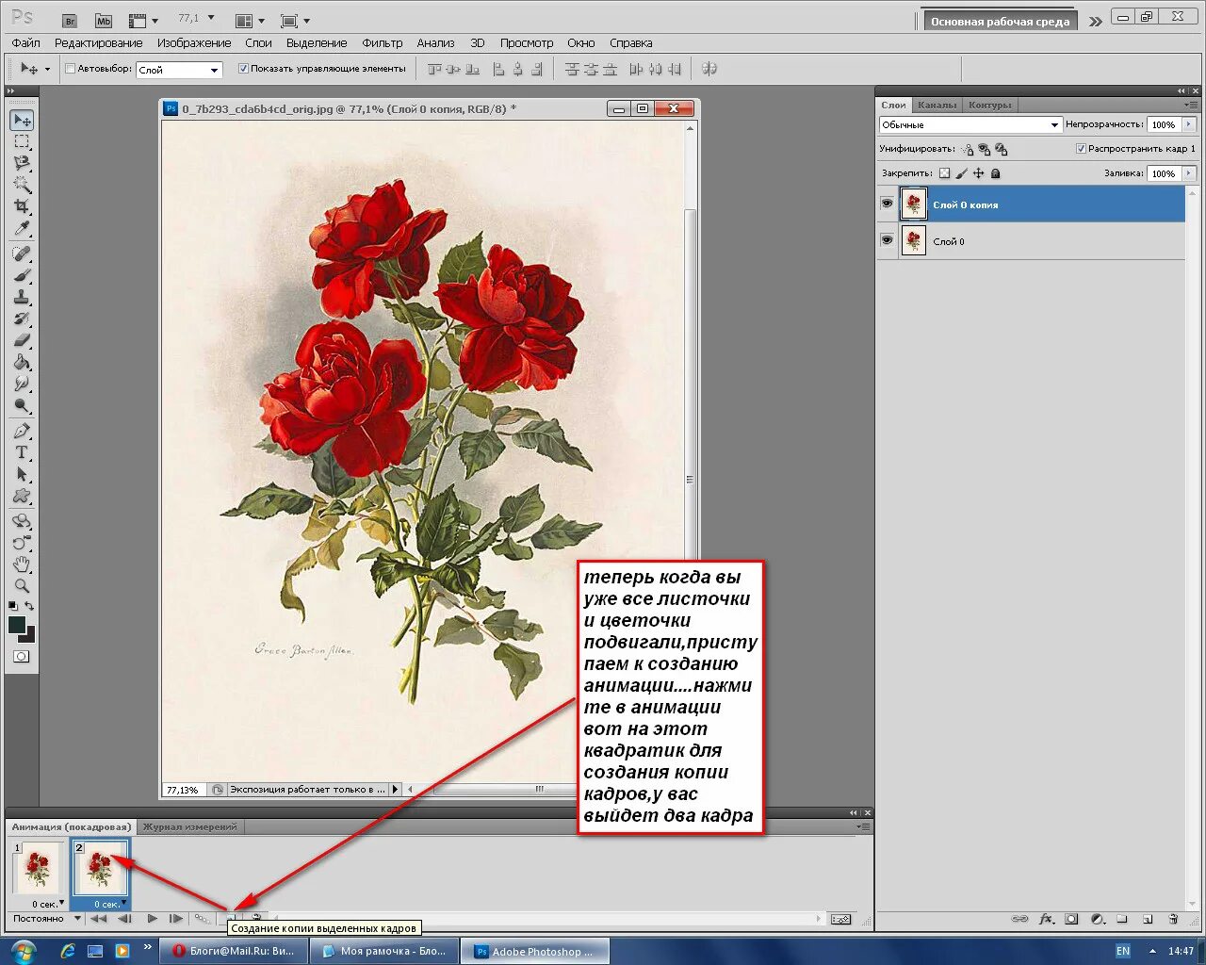Select the Pen tool

22,431
